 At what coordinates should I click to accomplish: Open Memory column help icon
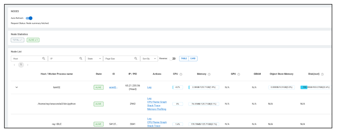pyautogui.click(x=209, y=74)
